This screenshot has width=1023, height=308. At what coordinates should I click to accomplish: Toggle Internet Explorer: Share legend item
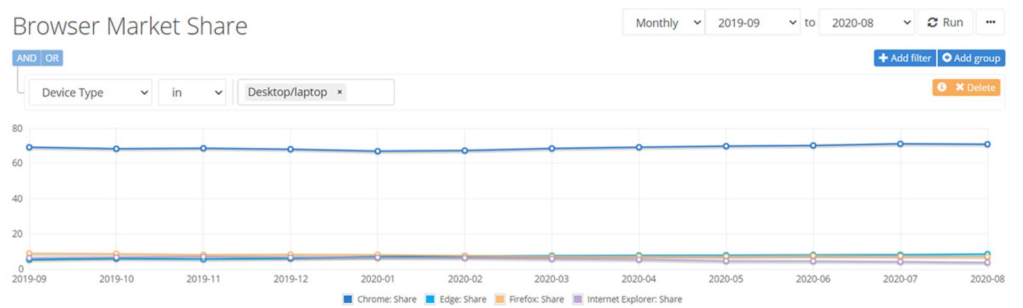pos(628,299)
